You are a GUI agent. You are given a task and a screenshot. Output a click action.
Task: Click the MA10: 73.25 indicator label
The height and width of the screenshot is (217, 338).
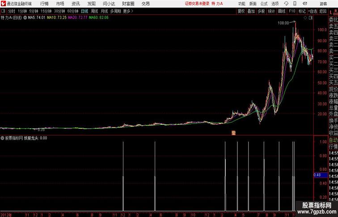pos(57,18)
